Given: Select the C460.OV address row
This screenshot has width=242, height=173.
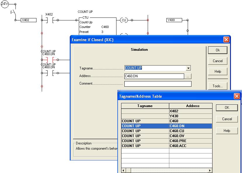Looking at the screenshot, I should 167,136.
